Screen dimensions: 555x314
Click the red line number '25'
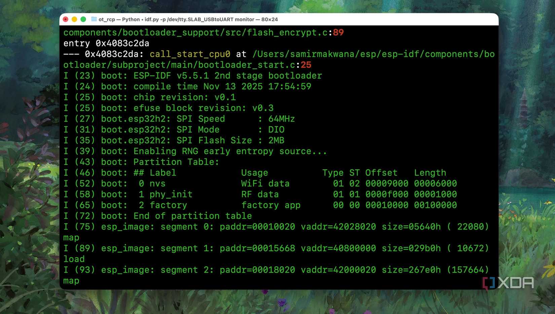pos(306,65)
